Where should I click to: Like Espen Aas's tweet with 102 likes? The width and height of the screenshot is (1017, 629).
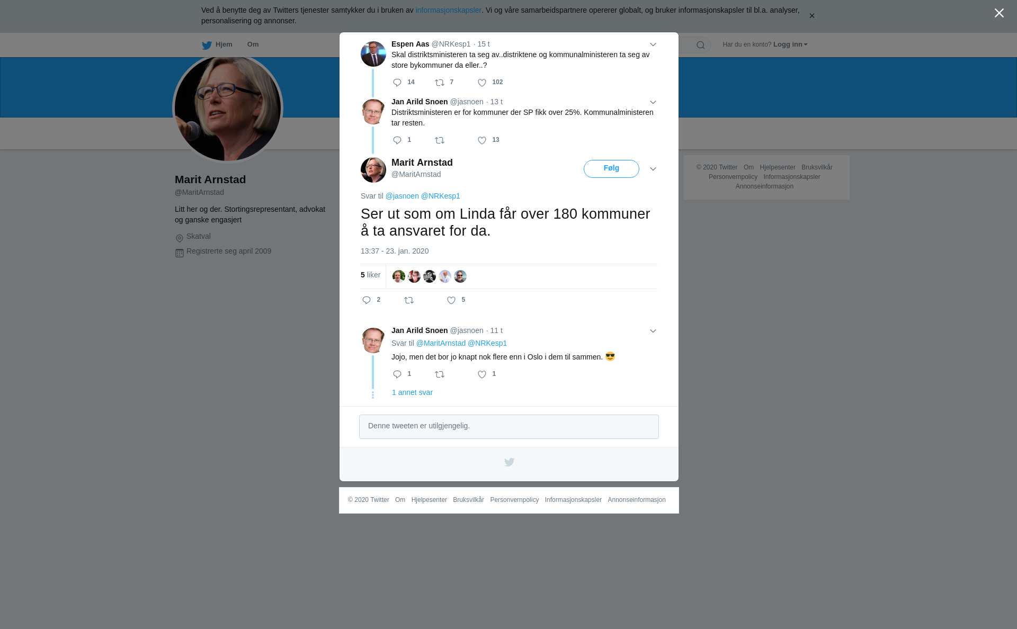tap(482, 83)
